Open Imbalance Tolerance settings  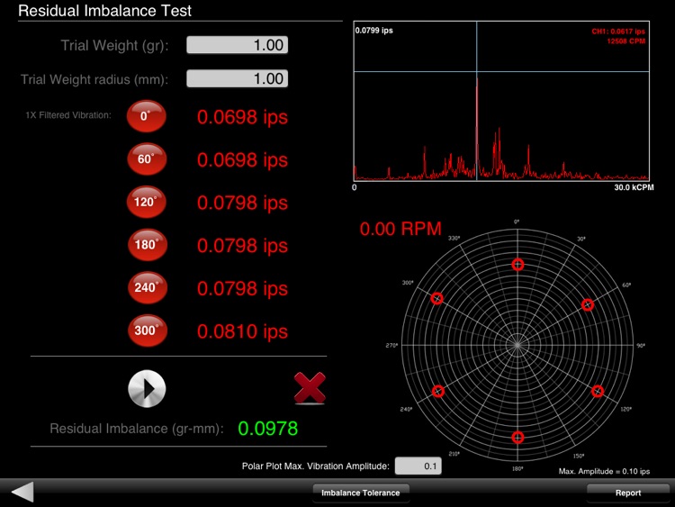pos(361,493)
